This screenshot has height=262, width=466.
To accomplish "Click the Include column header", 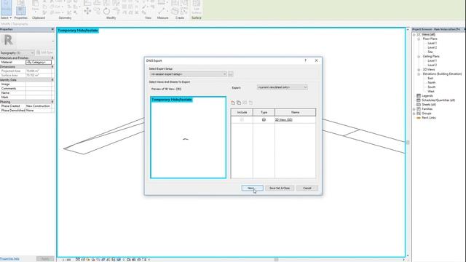I will coord(242,112).
